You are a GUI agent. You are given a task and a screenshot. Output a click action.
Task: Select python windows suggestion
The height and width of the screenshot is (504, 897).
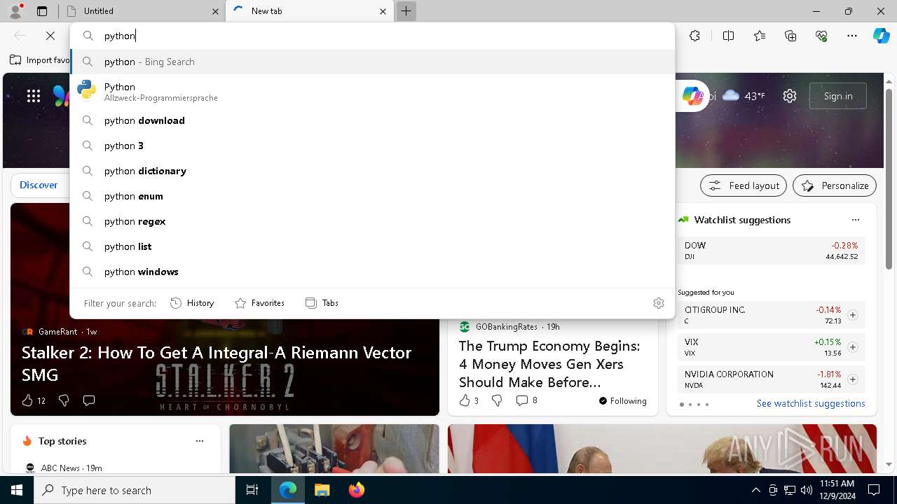click(372, 272)
